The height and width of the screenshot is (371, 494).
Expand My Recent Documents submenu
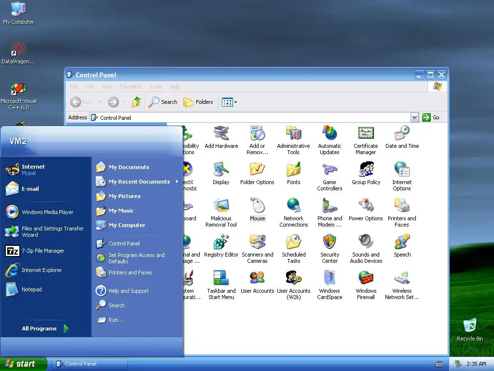pos(137,182)
